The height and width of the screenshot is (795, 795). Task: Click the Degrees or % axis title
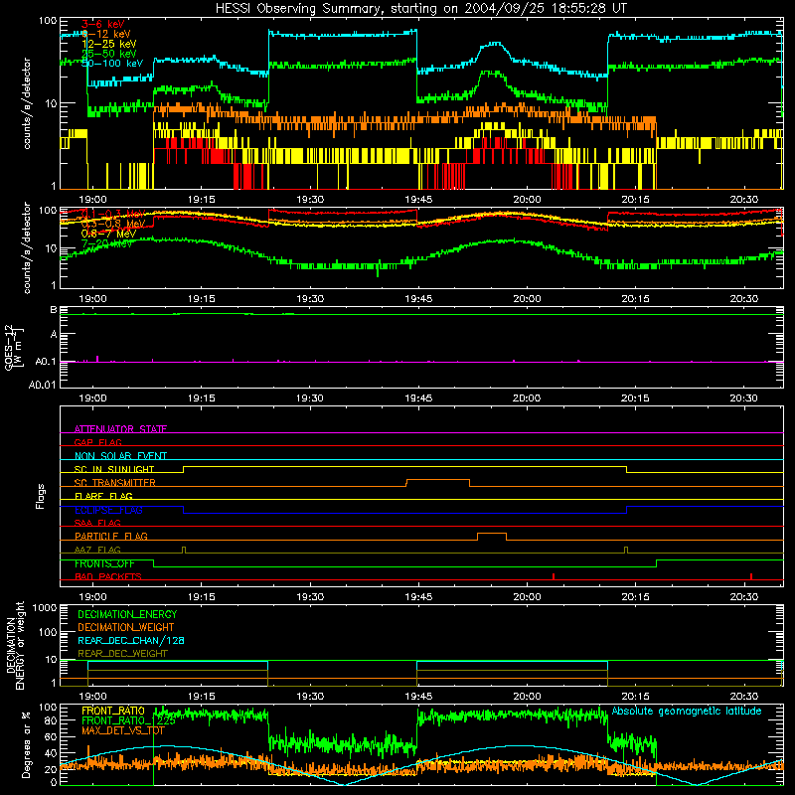(x=26, y=745)
